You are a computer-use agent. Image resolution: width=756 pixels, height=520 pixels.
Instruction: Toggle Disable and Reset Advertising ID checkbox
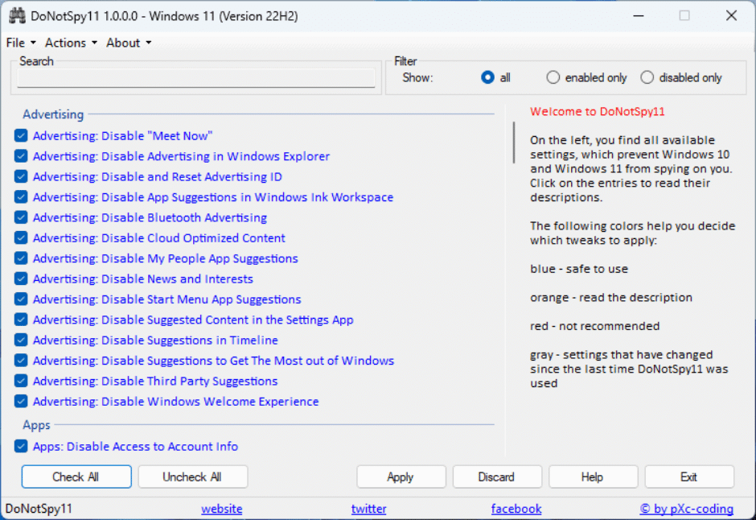[x=21, y=176]
